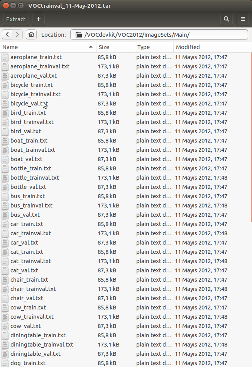252x367 pixels.
Task: Select the cow_val.txt file row
Action: (25, 326)
